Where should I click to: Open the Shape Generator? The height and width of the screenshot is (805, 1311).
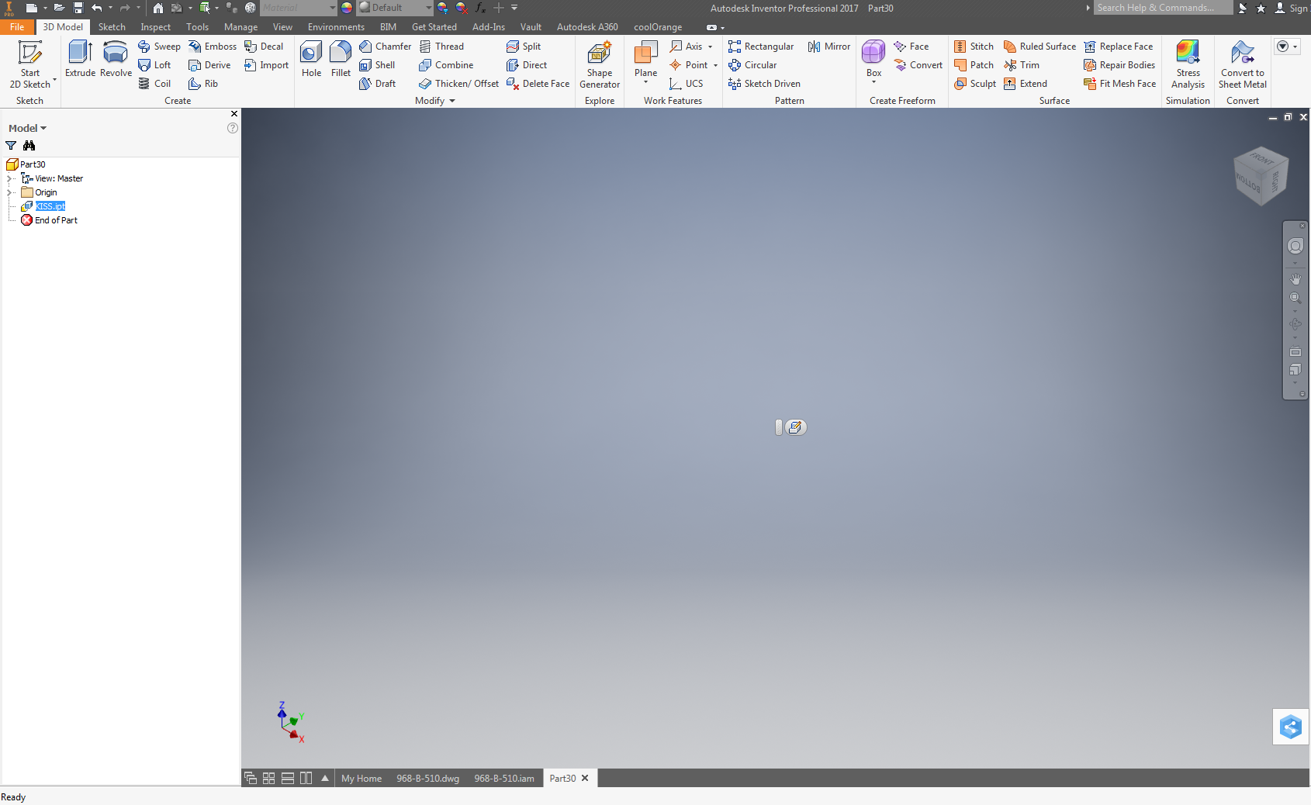pos(600,64)
